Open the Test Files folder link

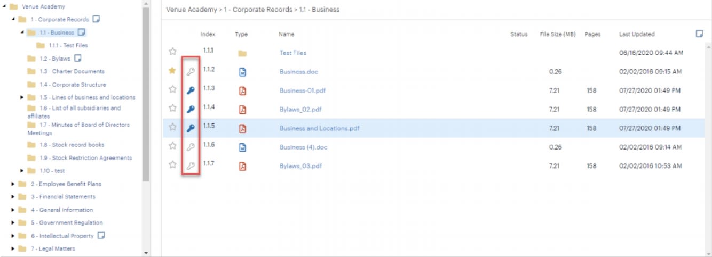293,53
